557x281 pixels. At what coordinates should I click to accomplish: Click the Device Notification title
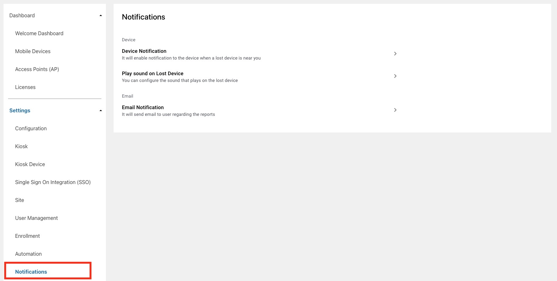(x=144, y=51)
